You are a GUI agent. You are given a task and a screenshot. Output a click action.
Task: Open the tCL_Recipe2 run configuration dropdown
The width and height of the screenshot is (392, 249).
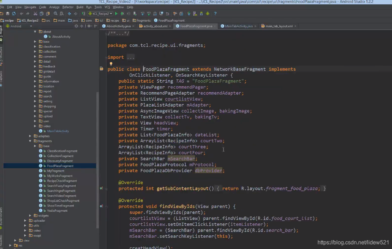click(x=101, y=13)
